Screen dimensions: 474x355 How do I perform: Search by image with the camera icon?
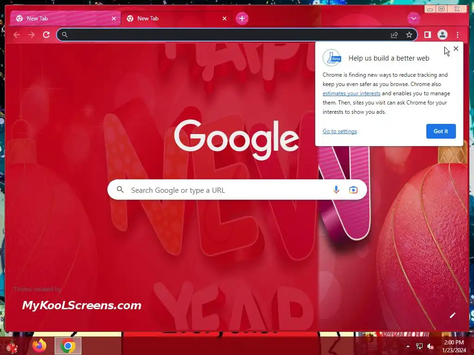pos(353,190)
